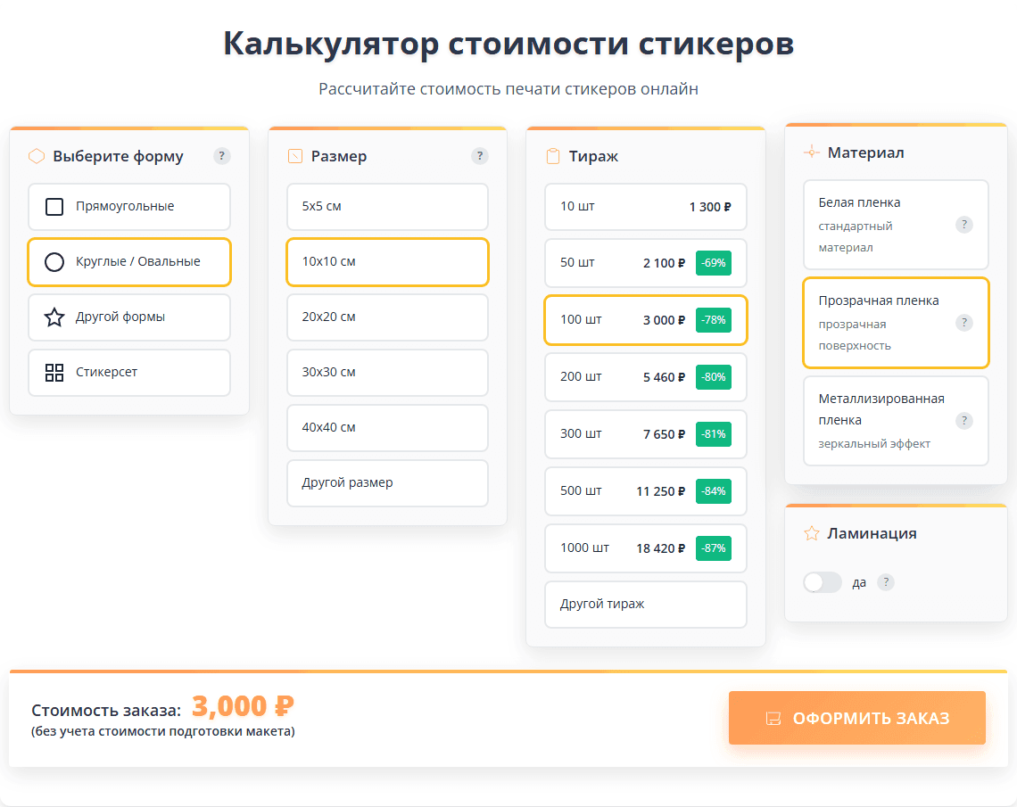Click the ОФОРМИТЬ ЗАКАЗ button

(x=856, y=718)
